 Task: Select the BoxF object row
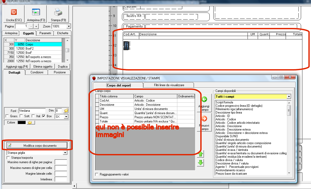(33, 53)
